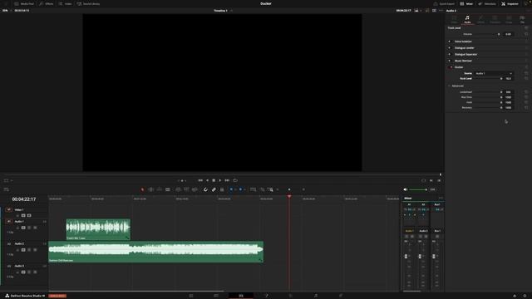532x299 pixels.
Task: Open the Effects panel in top bar
Action: point(47,3)
